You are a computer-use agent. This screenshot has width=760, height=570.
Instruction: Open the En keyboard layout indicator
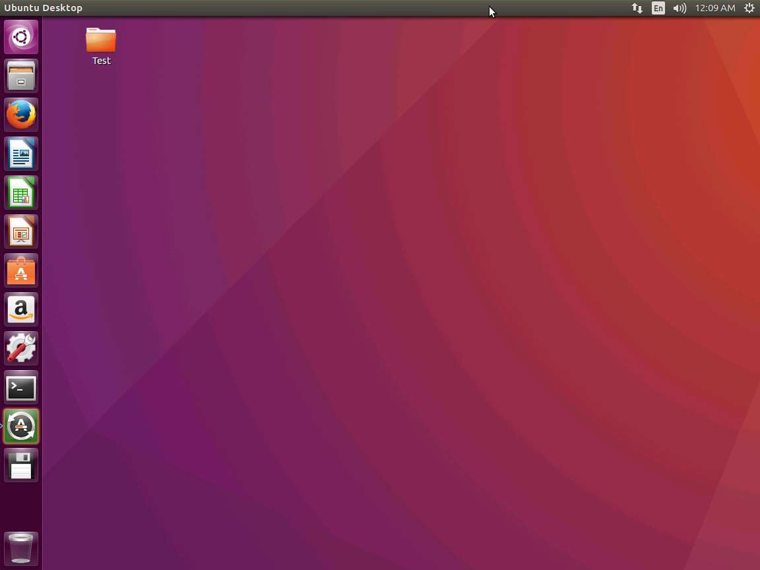(658, 8)
